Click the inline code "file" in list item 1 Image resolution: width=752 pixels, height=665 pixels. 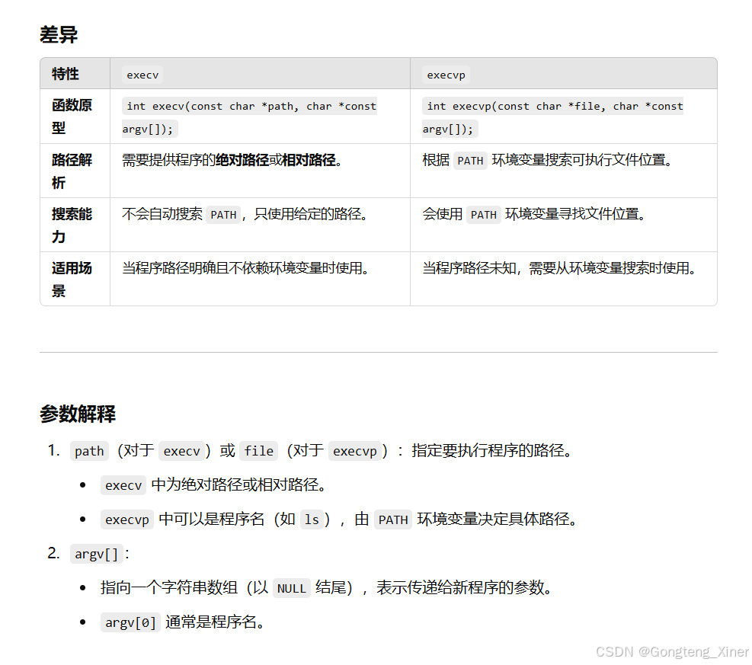258,451
